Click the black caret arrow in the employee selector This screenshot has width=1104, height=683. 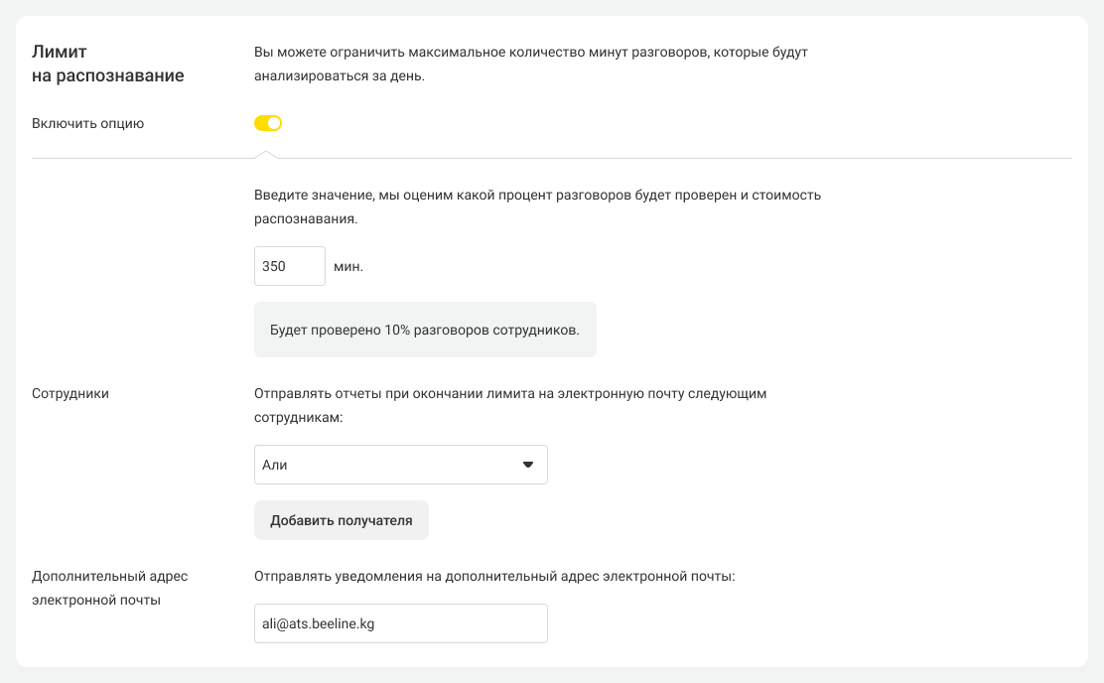point(528,465)
